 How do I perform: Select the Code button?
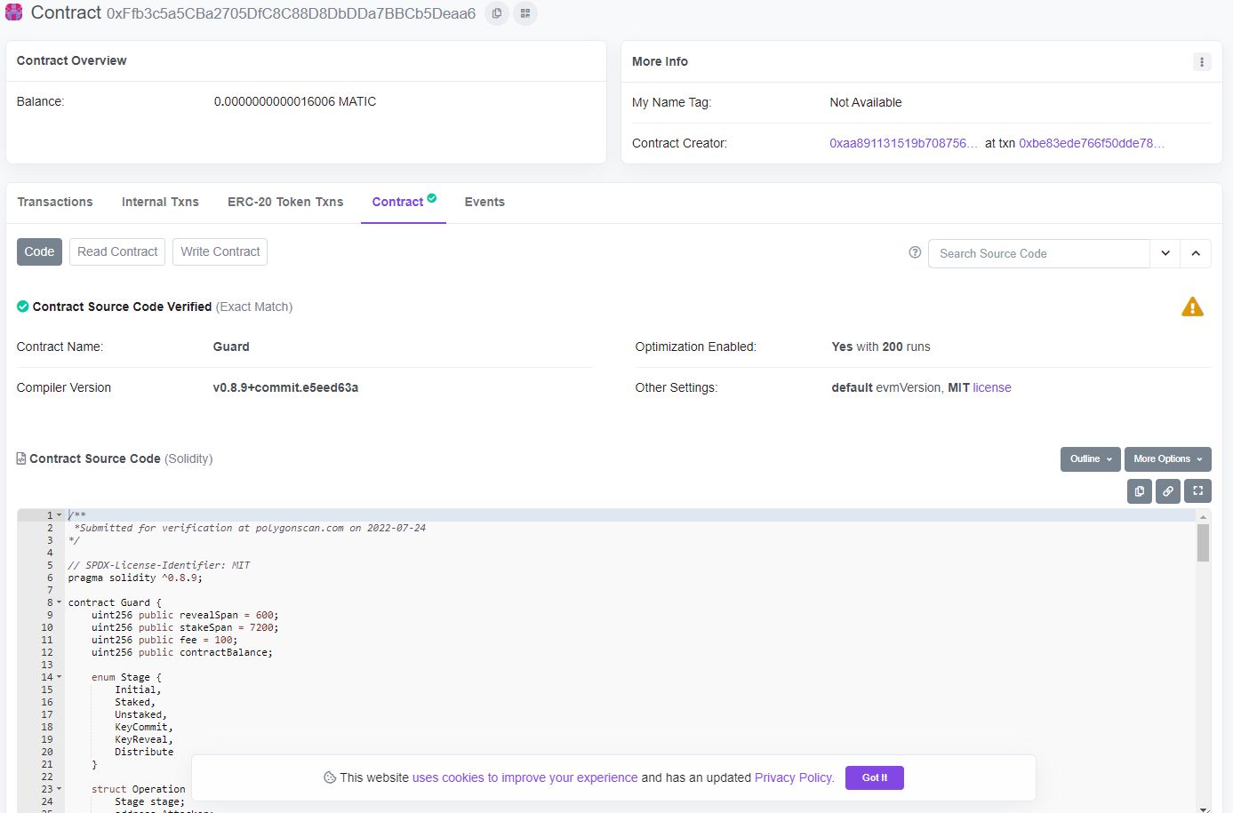click(39, 251)
